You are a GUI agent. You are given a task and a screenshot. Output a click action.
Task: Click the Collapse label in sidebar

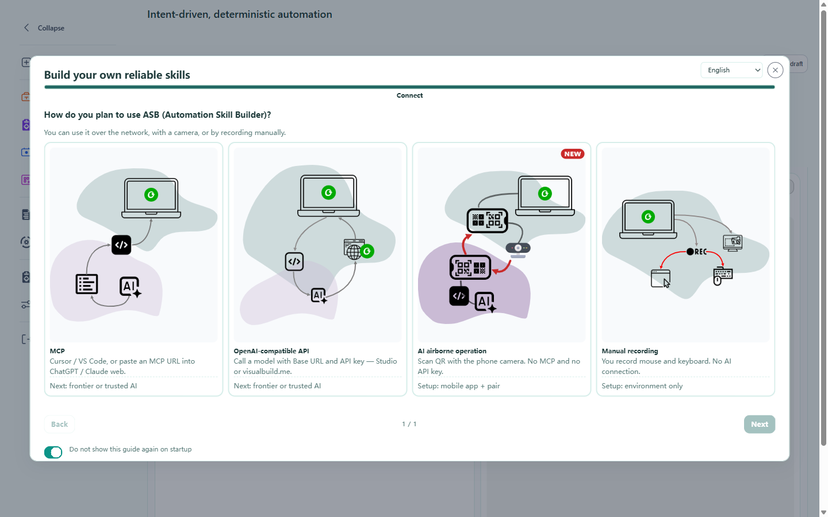click(51, 28)
